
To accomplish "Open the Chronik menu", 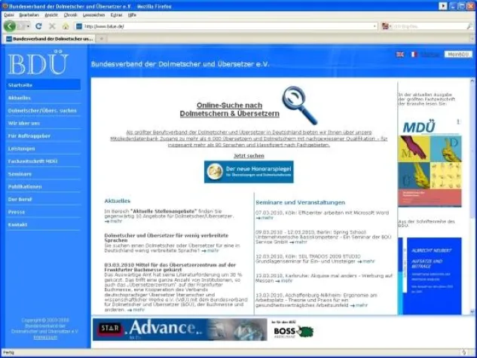I will (x=71, y=15).
